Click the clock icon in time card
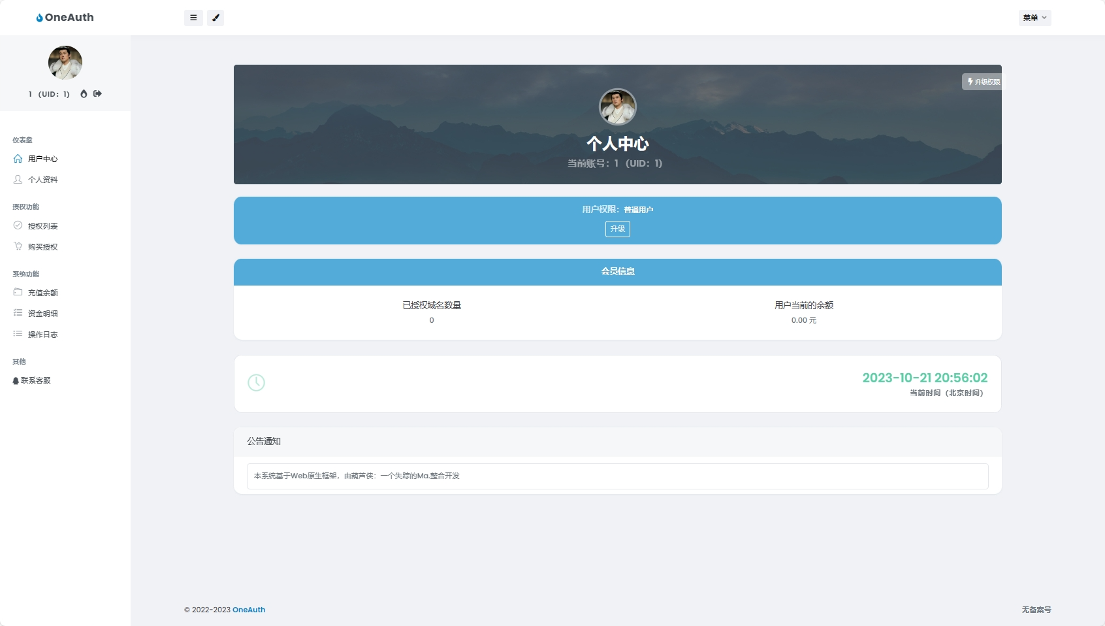Image resolution: width=1105 pixels, height=626 pixels. [x=256, y=383]
